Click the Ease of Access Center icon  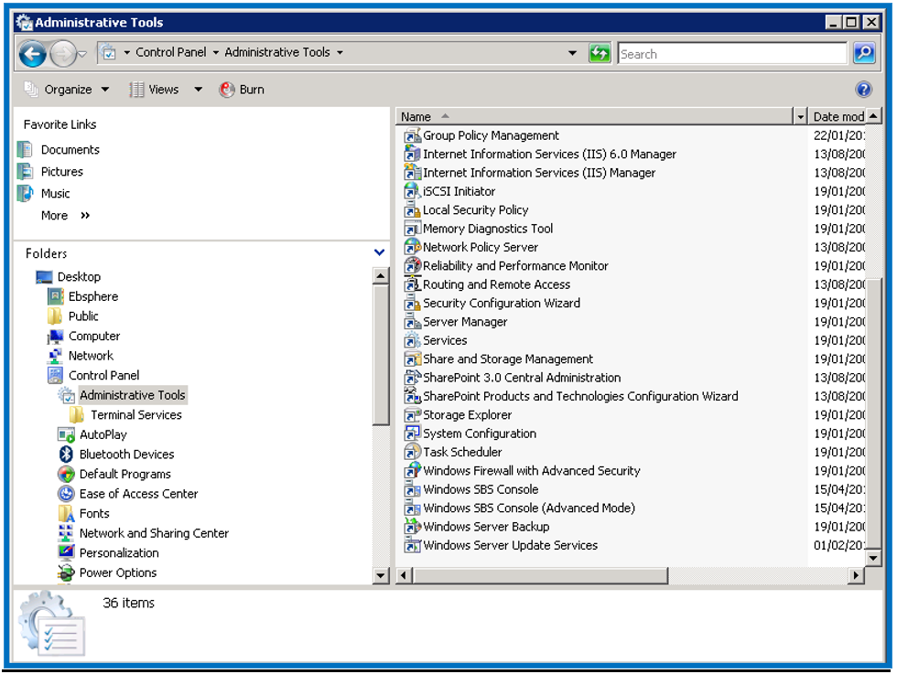pyautogui.click(x=66, y=493)
